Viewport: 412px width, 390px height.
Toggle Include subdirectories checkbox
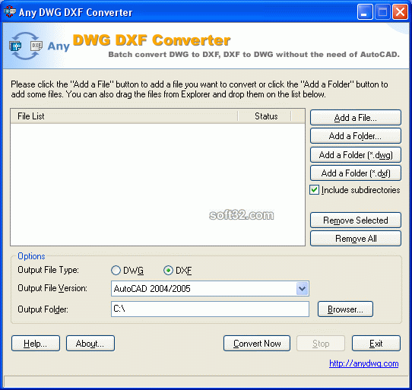[x=314, y=190]
